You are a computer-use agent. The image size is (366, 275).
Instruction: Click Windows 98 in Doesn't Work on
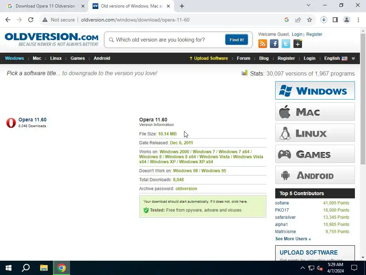tap(186, 171)
